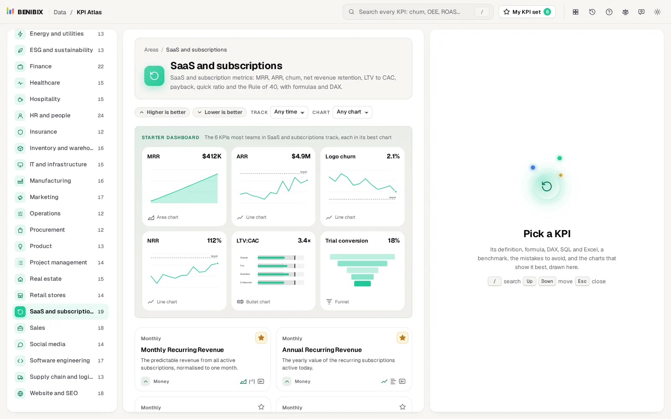Click the Real estate row in sidebar
671x419 pixels.
click(x=60, y=279)
